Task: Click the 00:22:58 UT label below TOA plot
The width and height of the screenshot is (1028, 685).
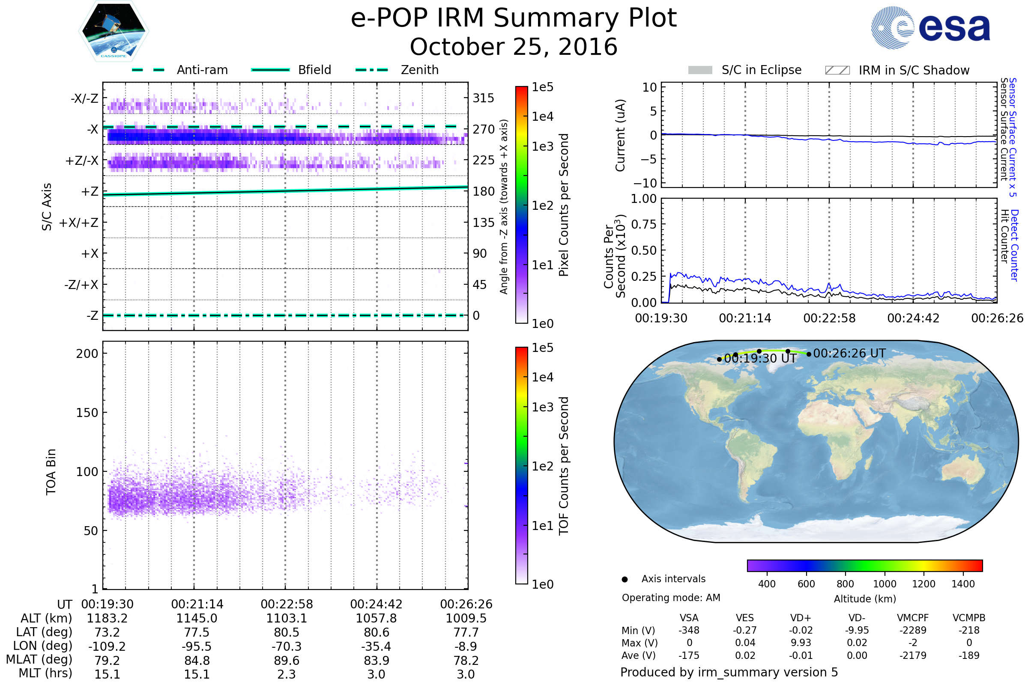Action: coord(287,604)
